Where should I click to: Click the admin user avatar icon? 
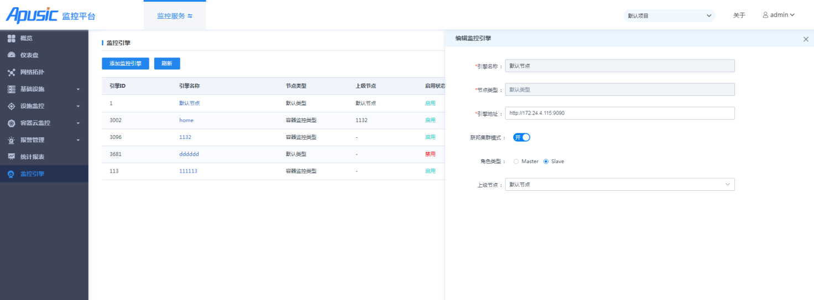pyautogui.click(x=765, y=15)
